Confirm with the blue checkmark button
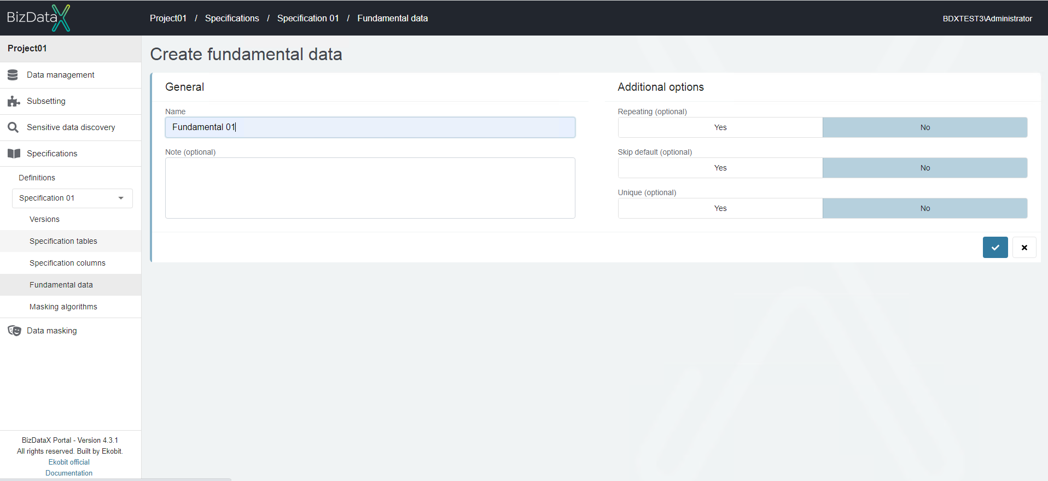 (995, 248)
